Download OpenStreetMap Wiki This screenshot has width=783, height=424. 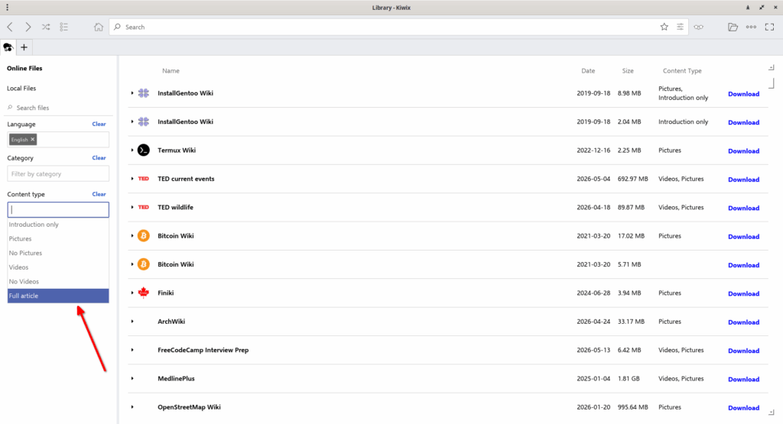click(743, 407)
